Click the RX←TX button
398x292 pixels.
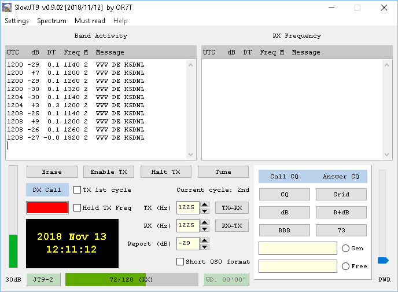point(232,226)
